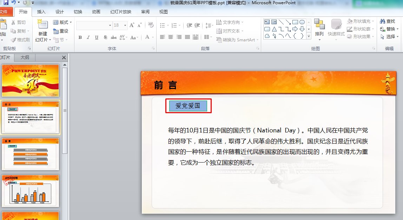This screenshot has height=220, width=403.
Task: Toggle bold on the selected text
Action: click(x=80, y=37)
